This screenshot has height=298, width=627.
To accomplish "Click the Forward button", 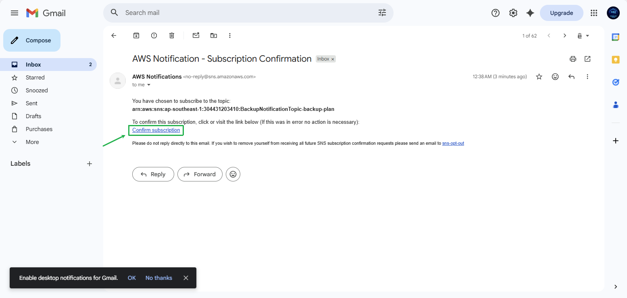I will pos(200,174).
